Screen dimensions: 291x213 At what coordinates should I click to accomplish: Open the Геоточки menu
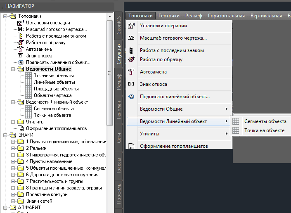(x=169, y=16)
